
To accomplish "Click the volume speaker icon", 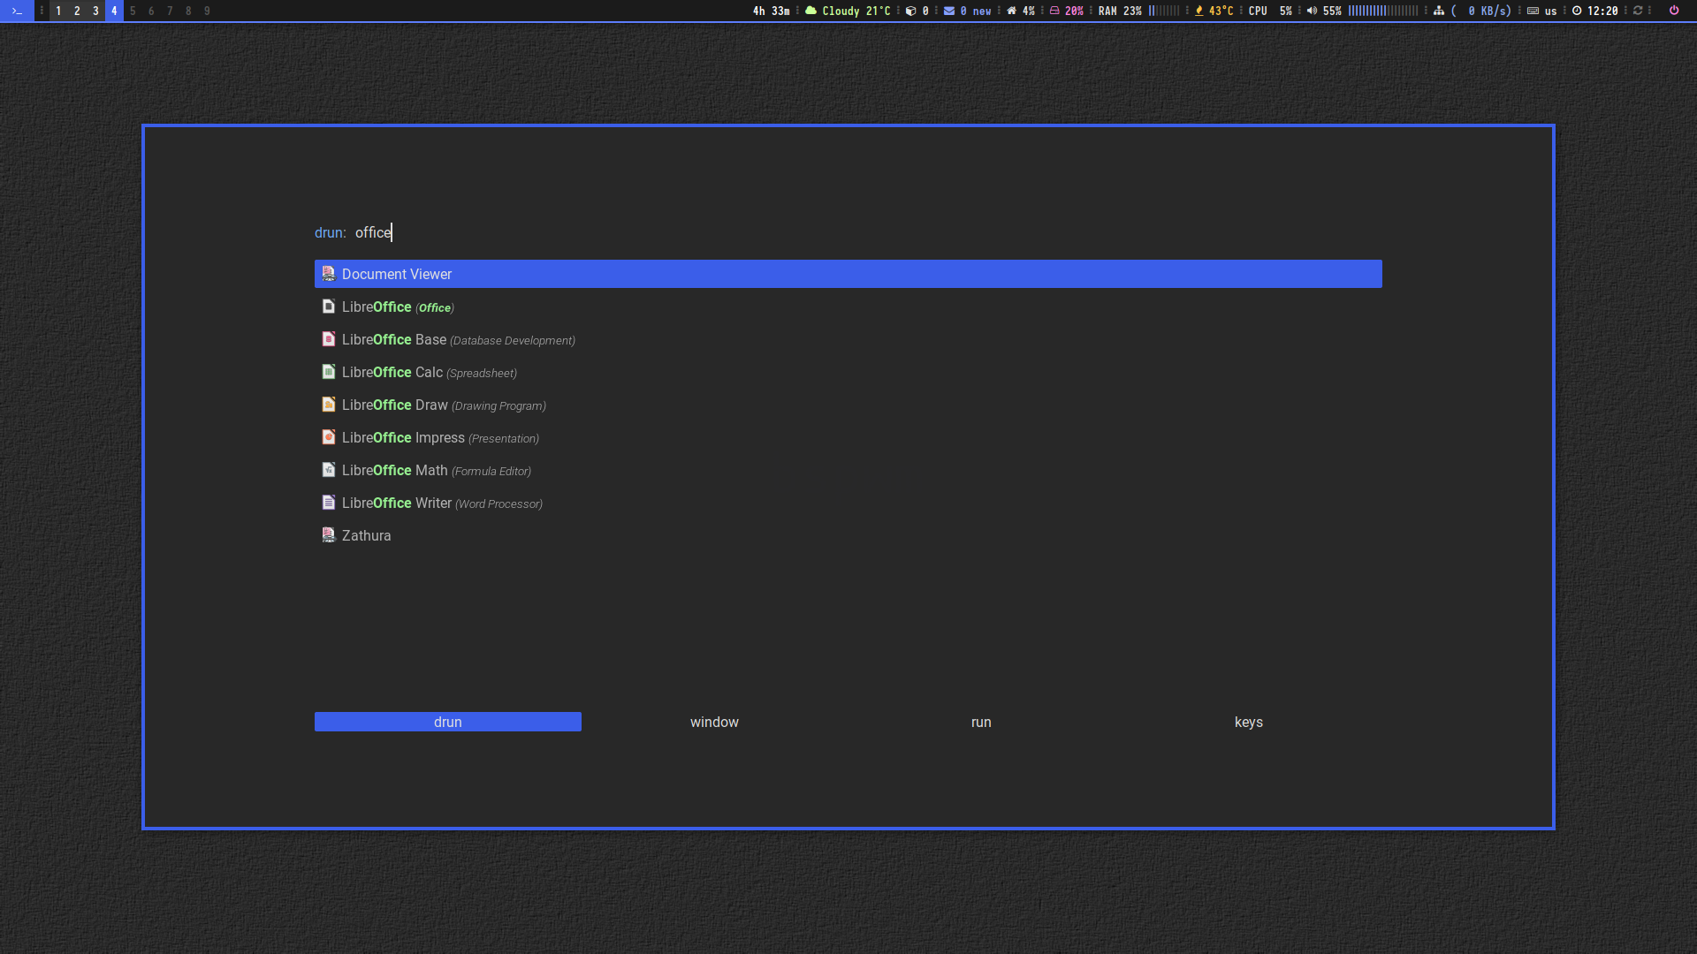I will click(1312, 11).
